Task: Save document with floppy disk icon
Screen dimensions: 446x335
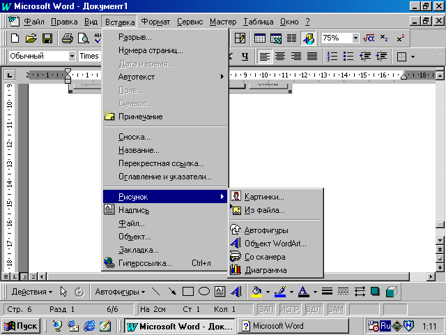Action: [47, 38]
